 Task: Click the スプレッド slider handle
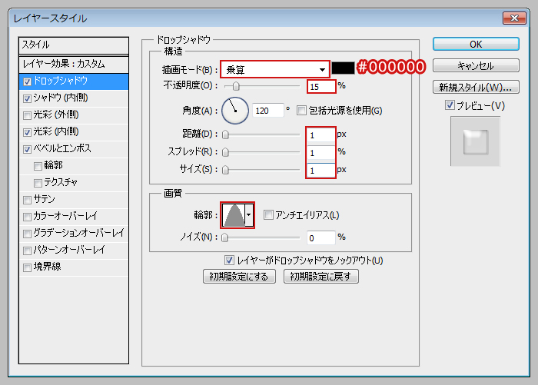coord(225,152)
